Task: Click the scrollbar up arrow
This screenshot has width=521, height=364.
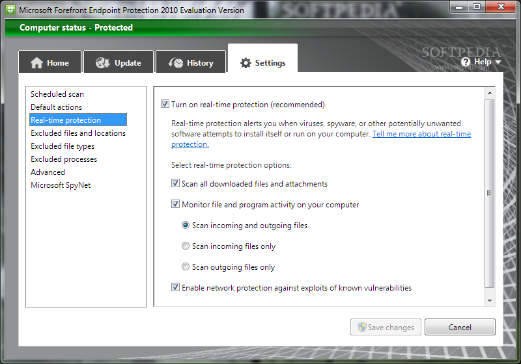Action: pos(490,93)
